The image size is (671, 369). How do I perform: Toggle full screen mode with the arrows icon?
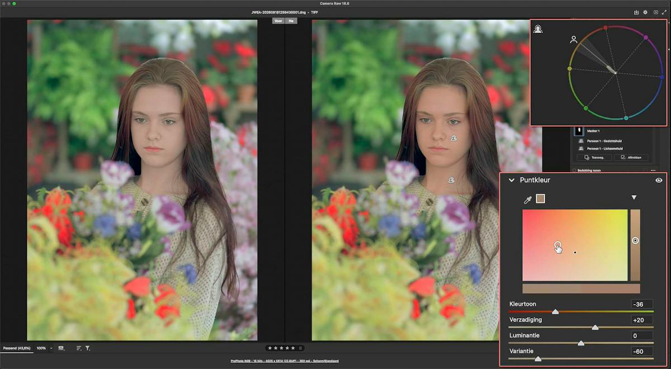(665, 12)
